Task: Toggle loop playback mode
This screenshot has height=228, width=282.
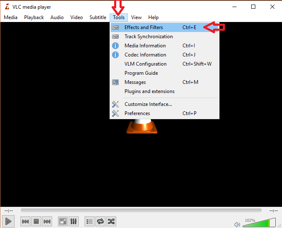Action: tap(100, 221)
